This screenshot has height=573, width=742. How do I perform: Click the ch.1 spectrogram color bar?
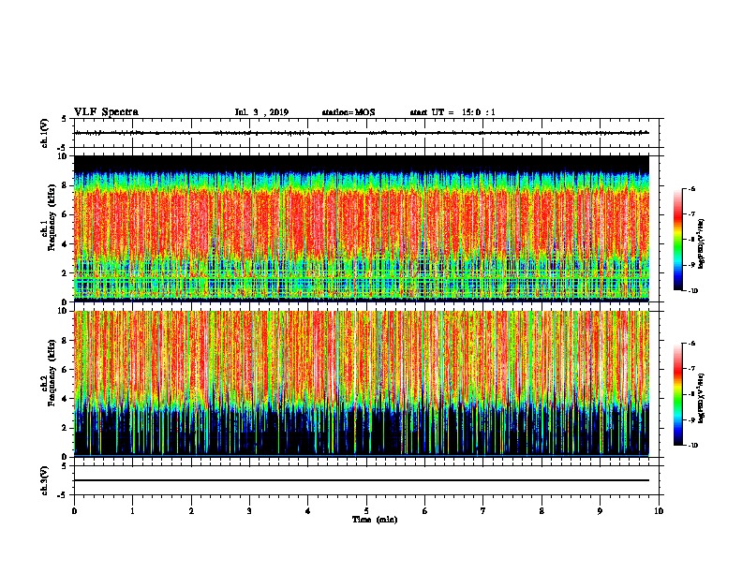(x=678, y=240)
